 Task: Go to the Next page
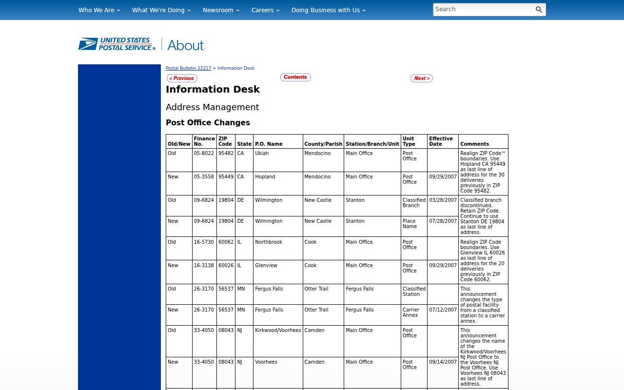(x=422, y=78)
